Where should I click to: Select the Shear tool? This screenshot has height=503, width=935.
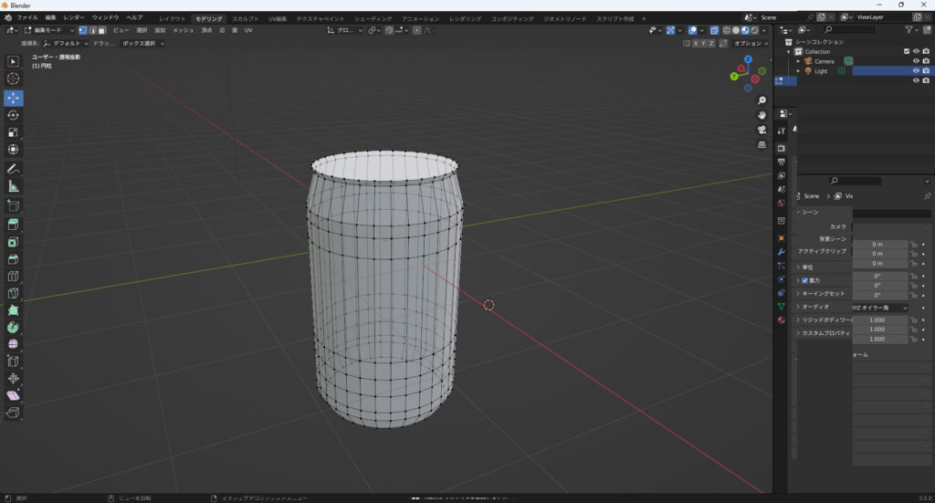click(13, 395)
